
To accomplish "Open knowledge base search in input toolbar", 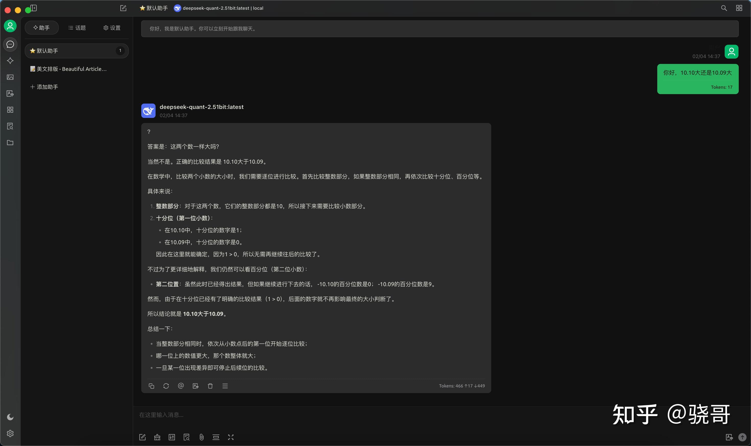I will pyautogui.click(x=187, y=437).
